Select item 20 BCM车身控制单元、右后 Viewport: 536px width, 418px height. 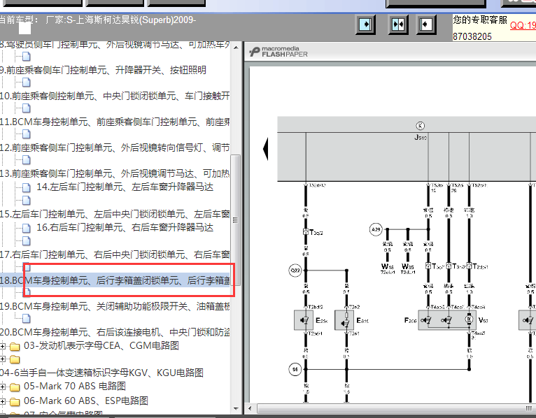click(115, 332)
